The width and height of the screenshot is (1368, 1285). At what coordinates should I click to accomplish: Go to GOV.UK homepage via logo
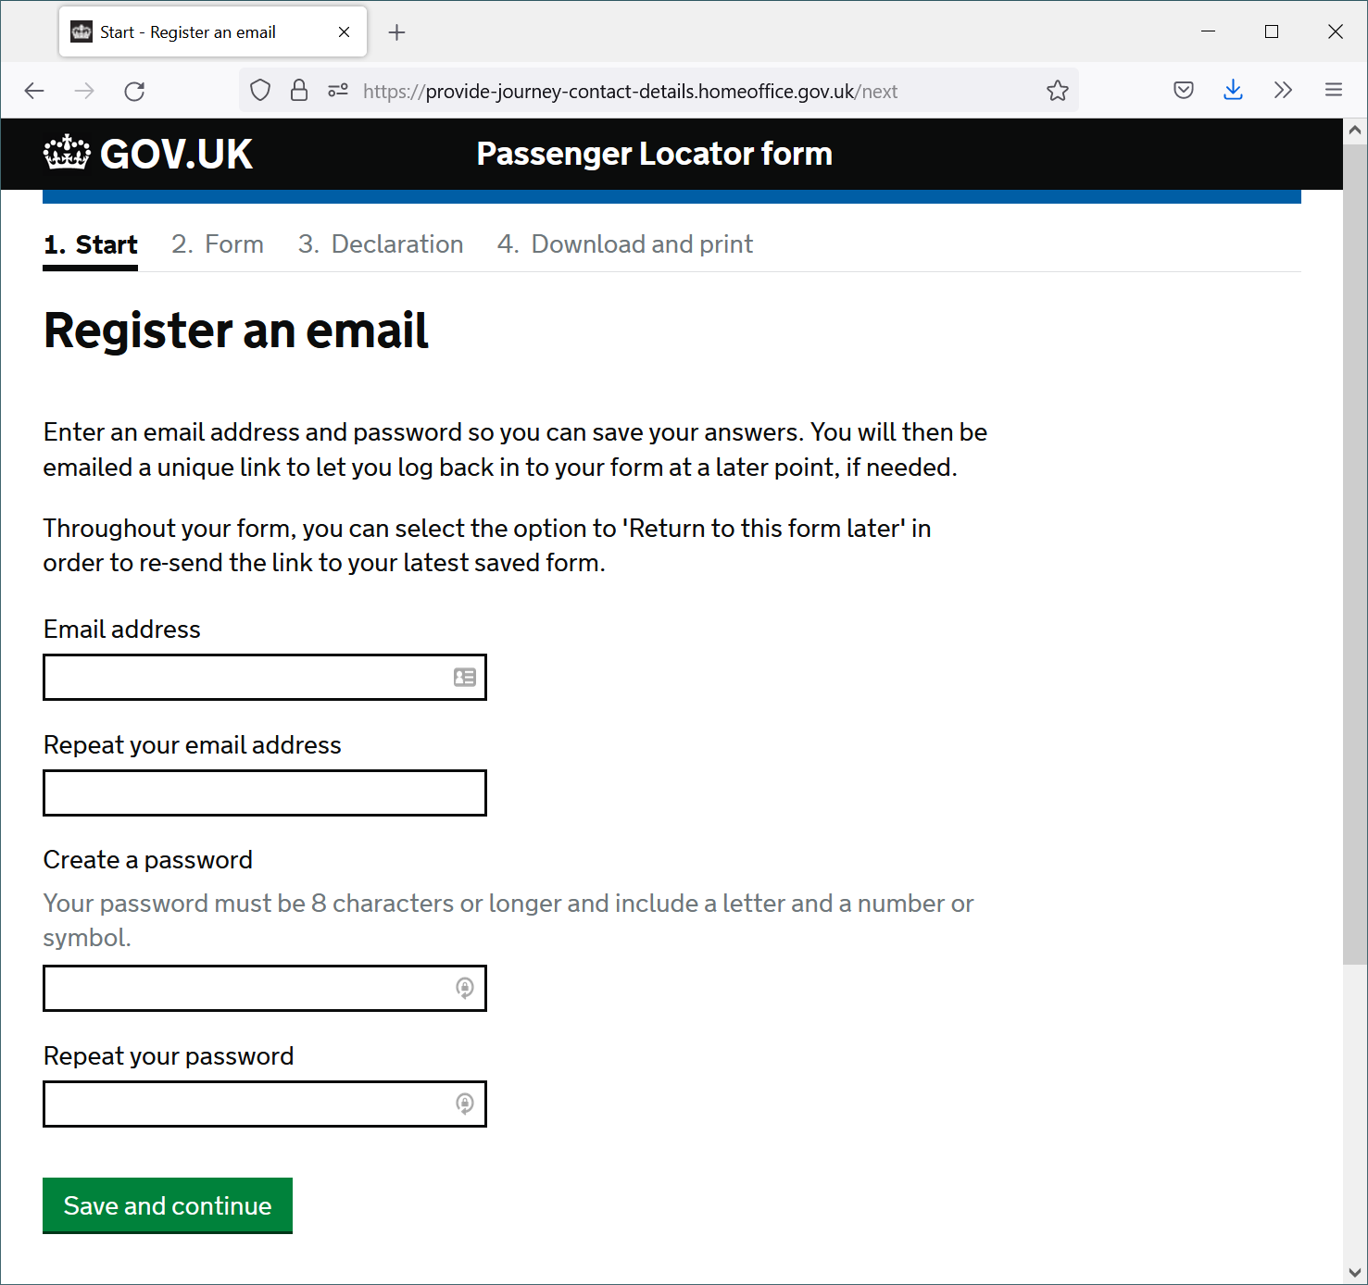(148, 154)
